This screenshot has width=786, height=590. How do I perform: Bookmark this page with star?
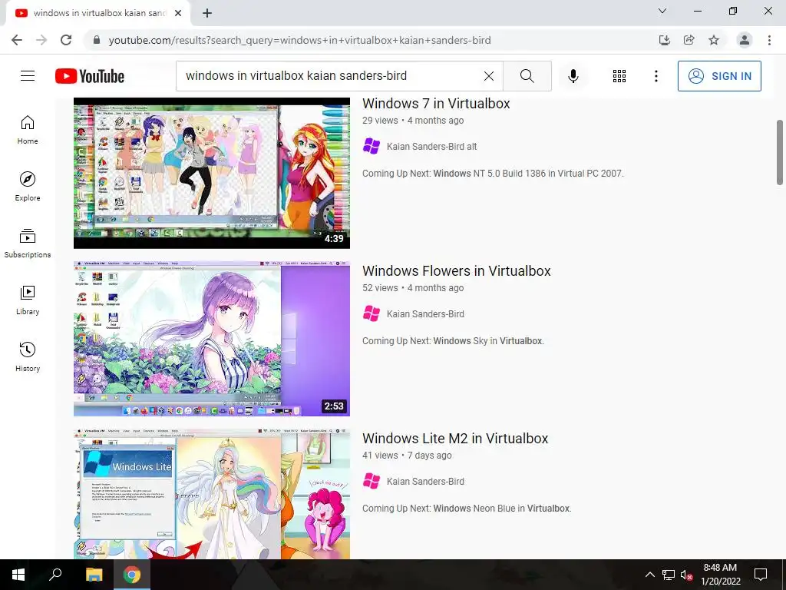click(x=714, y=40)
